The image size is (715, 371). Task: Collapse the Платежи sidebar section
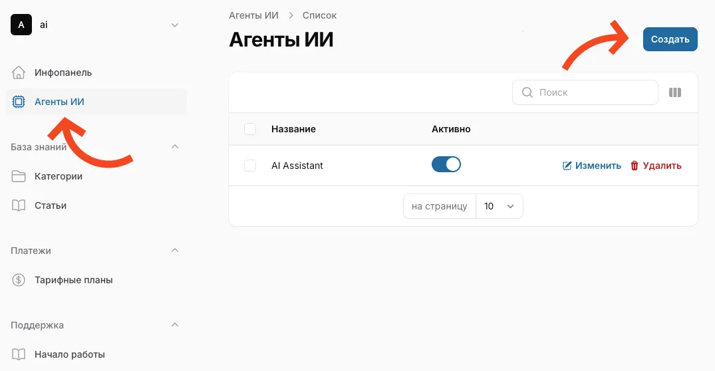pyautogui.click(x=175, y=251)
